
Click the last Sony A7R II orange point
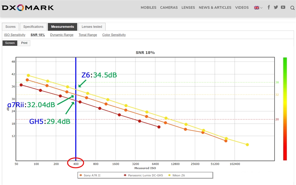click(x=226, y=141)
